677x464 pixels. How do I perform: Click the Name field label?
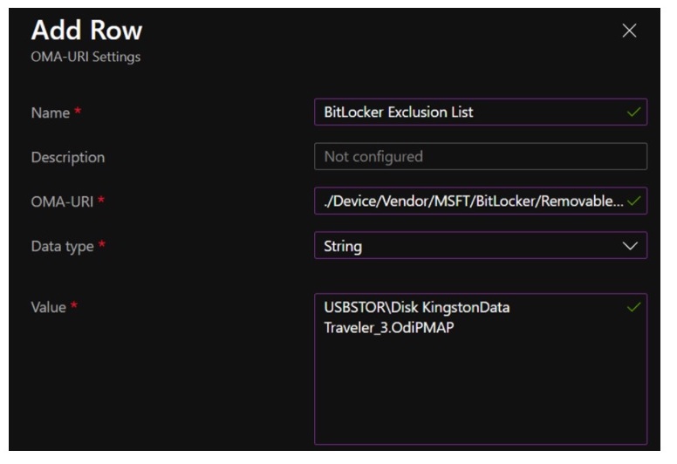pos(50,113)
